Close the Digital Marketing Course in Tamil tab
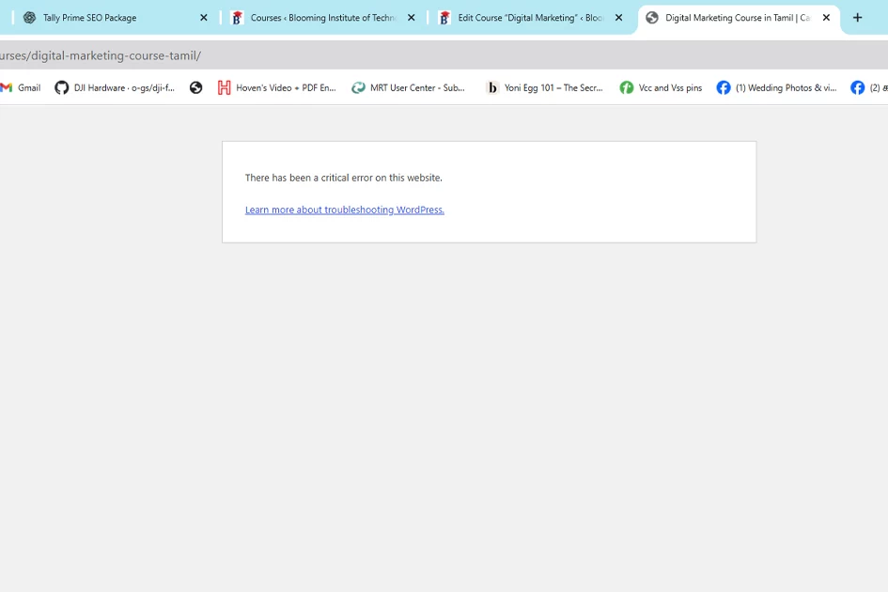This screenshot has height=592, width=888. tap(826, 18)
